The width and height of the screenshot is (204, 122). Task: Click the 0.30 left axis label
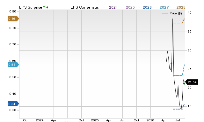tap(13, 110)
